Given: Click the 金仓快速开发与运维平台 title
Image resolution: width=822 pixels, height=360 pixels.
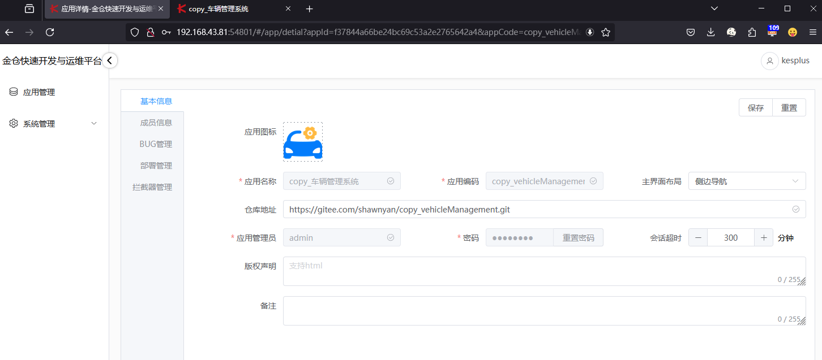Looking at the screenshot, I should (x=52, y=61).
